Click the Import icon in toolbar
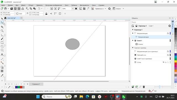177x100 pixels. (52, 9)
